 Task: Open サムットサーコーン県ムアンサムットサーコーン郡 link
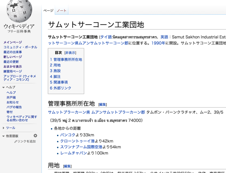[x=88, y=43]
